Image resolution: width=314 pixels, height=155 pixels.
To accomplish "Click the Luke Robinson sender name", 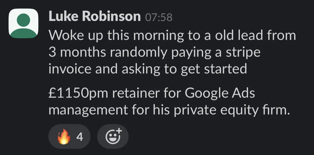I will pyautogui.click(x=95, y=16).
